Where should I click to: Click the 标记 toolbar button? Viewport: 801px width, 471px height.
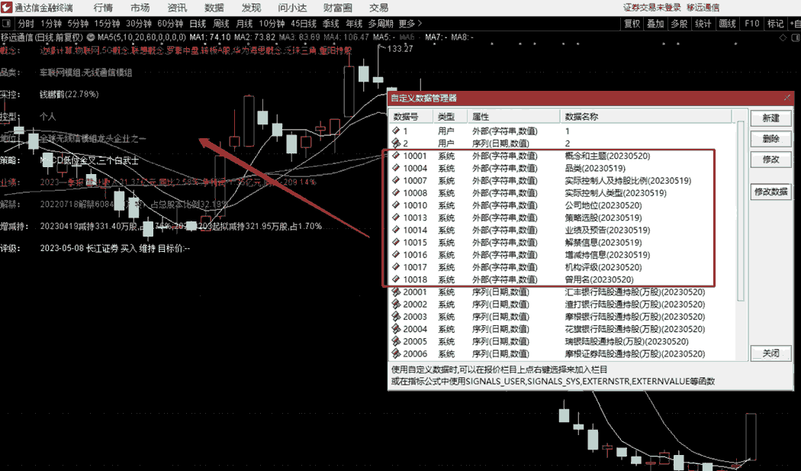775,24
